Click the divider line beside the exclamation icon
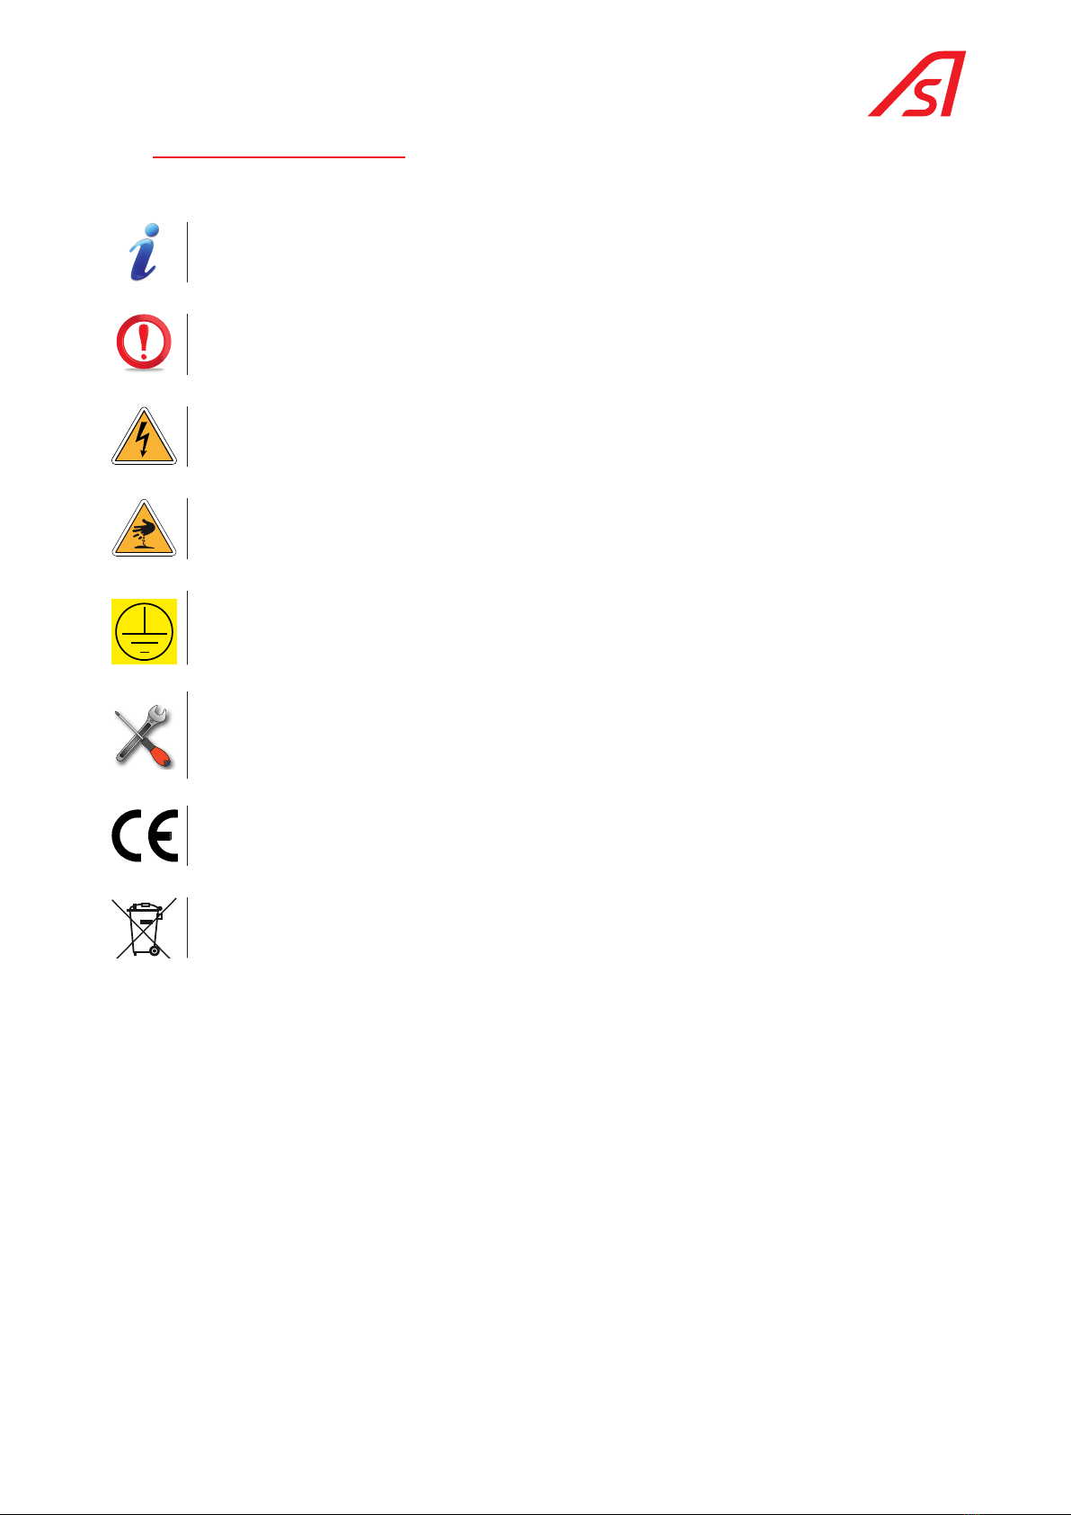This screenshot has height=1515, width=1071. tap(187, 343)
